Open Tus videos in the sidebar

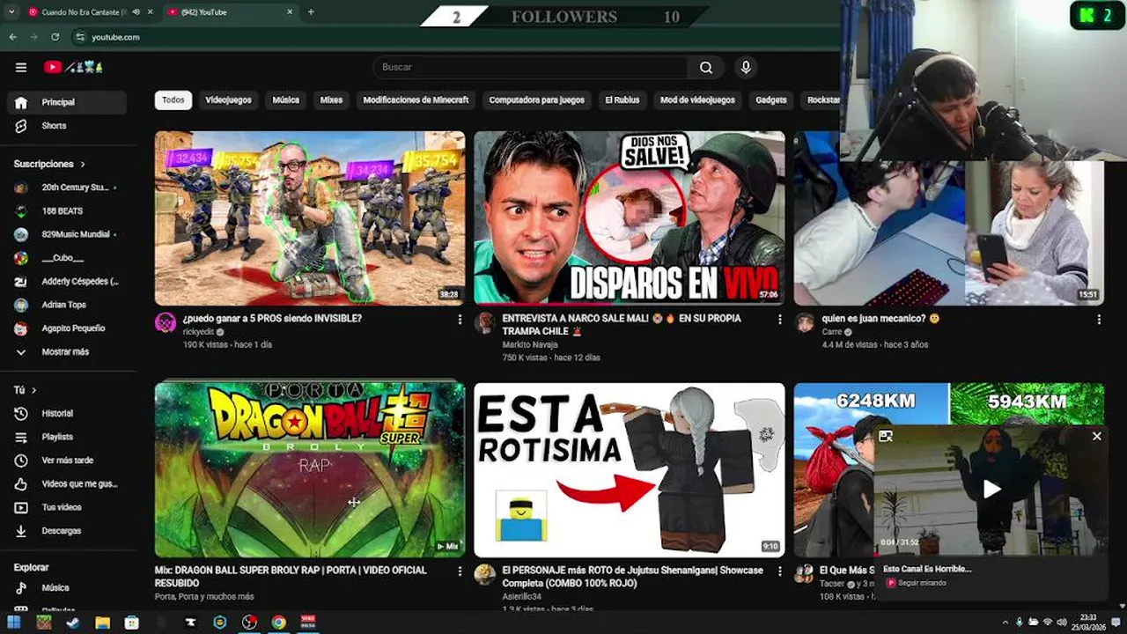click(67, 507)
